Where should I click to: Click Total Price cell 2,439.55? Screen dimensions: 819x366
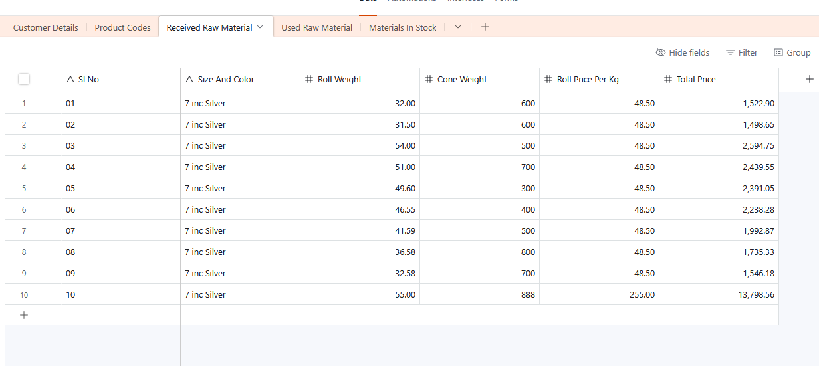719,167
